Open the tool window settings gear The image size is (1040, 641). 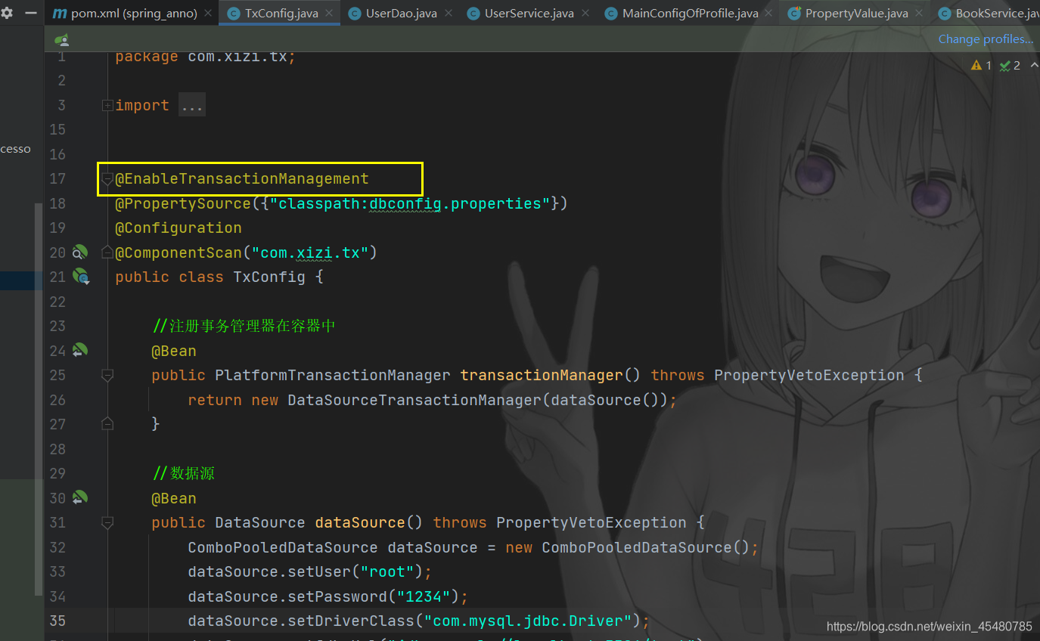(x=7, y=13)
